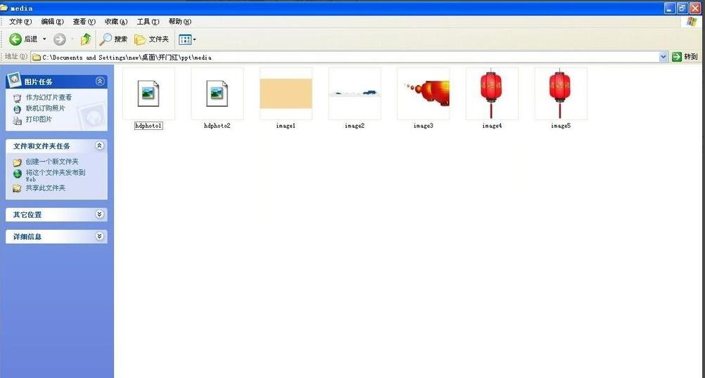Click 作为幻灯片查看 slideshow link
The image size is (705, 378).
coord(49,98)
